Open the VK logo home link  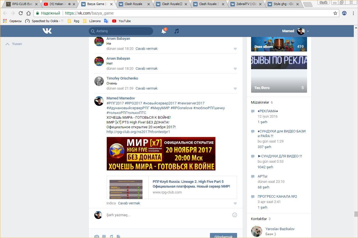pyautogui.click(x=47, y=31)
